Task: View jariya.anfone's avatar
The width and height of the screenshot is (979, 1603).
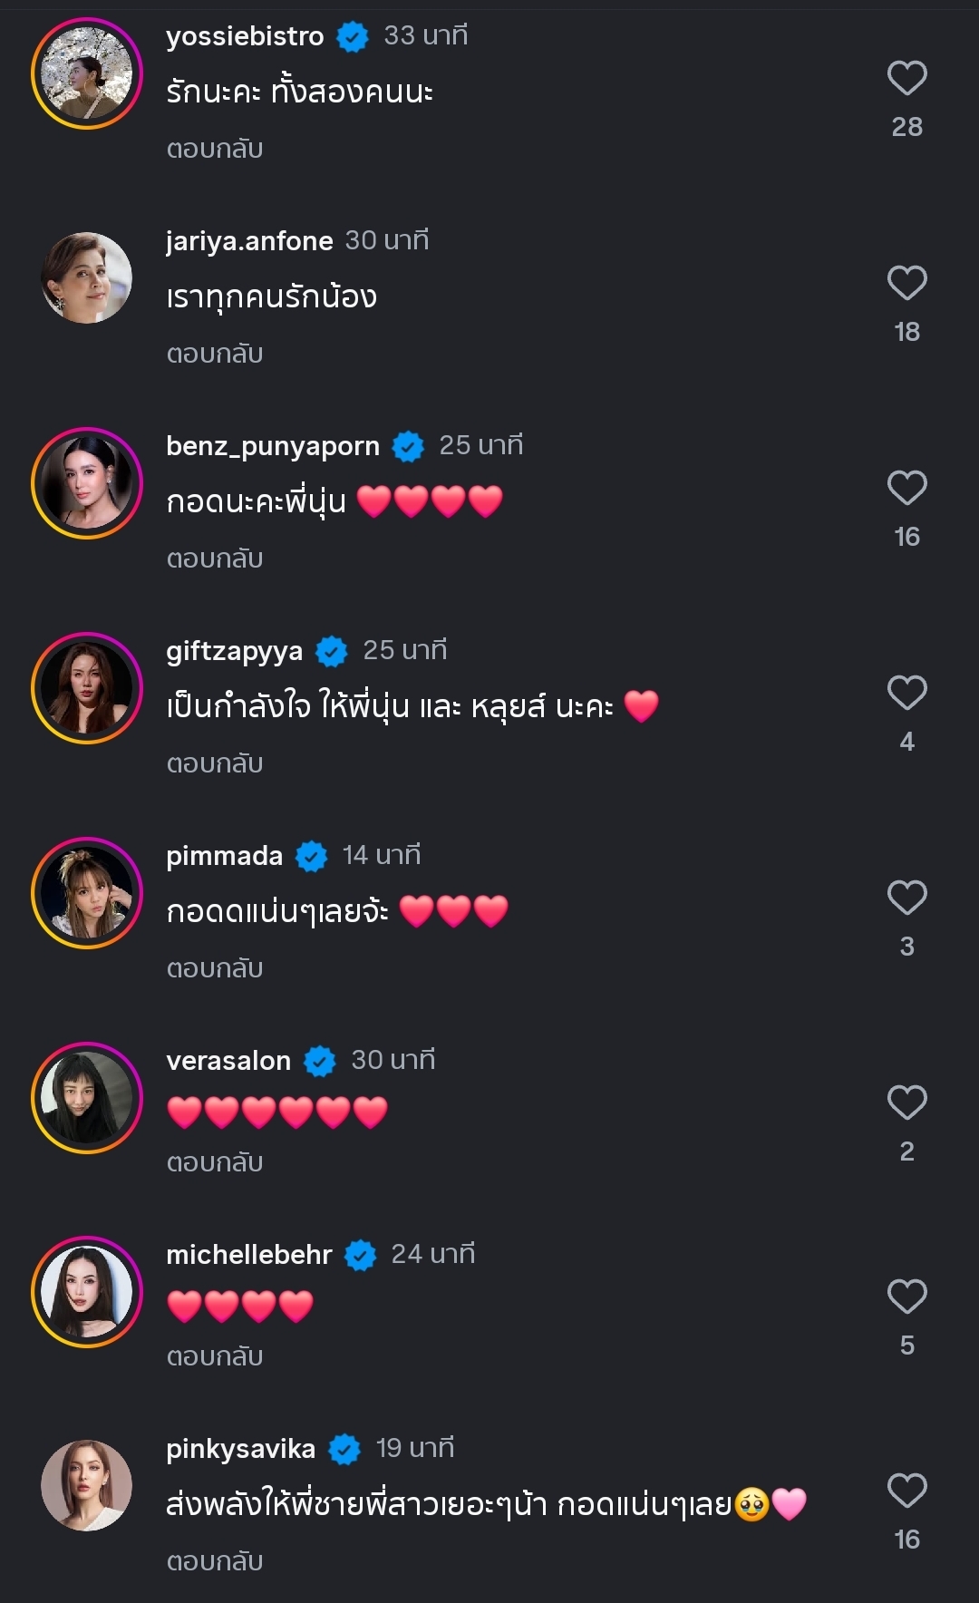Action: 87,278
